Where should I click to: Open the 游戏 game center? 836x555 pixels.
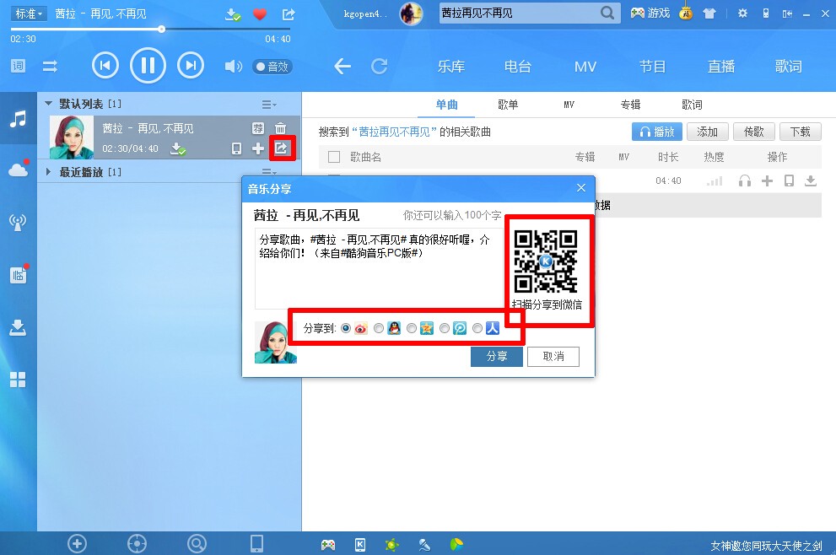click(650, 13)
